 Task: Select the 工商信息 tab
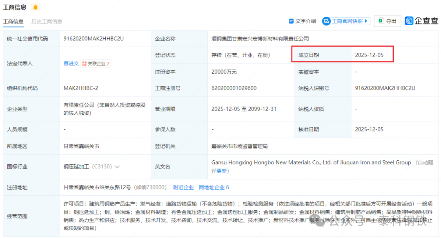(13, 22)
